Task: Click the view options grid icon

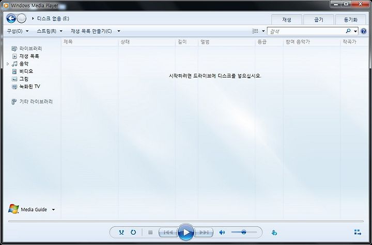Action: [x=255, y=31]
